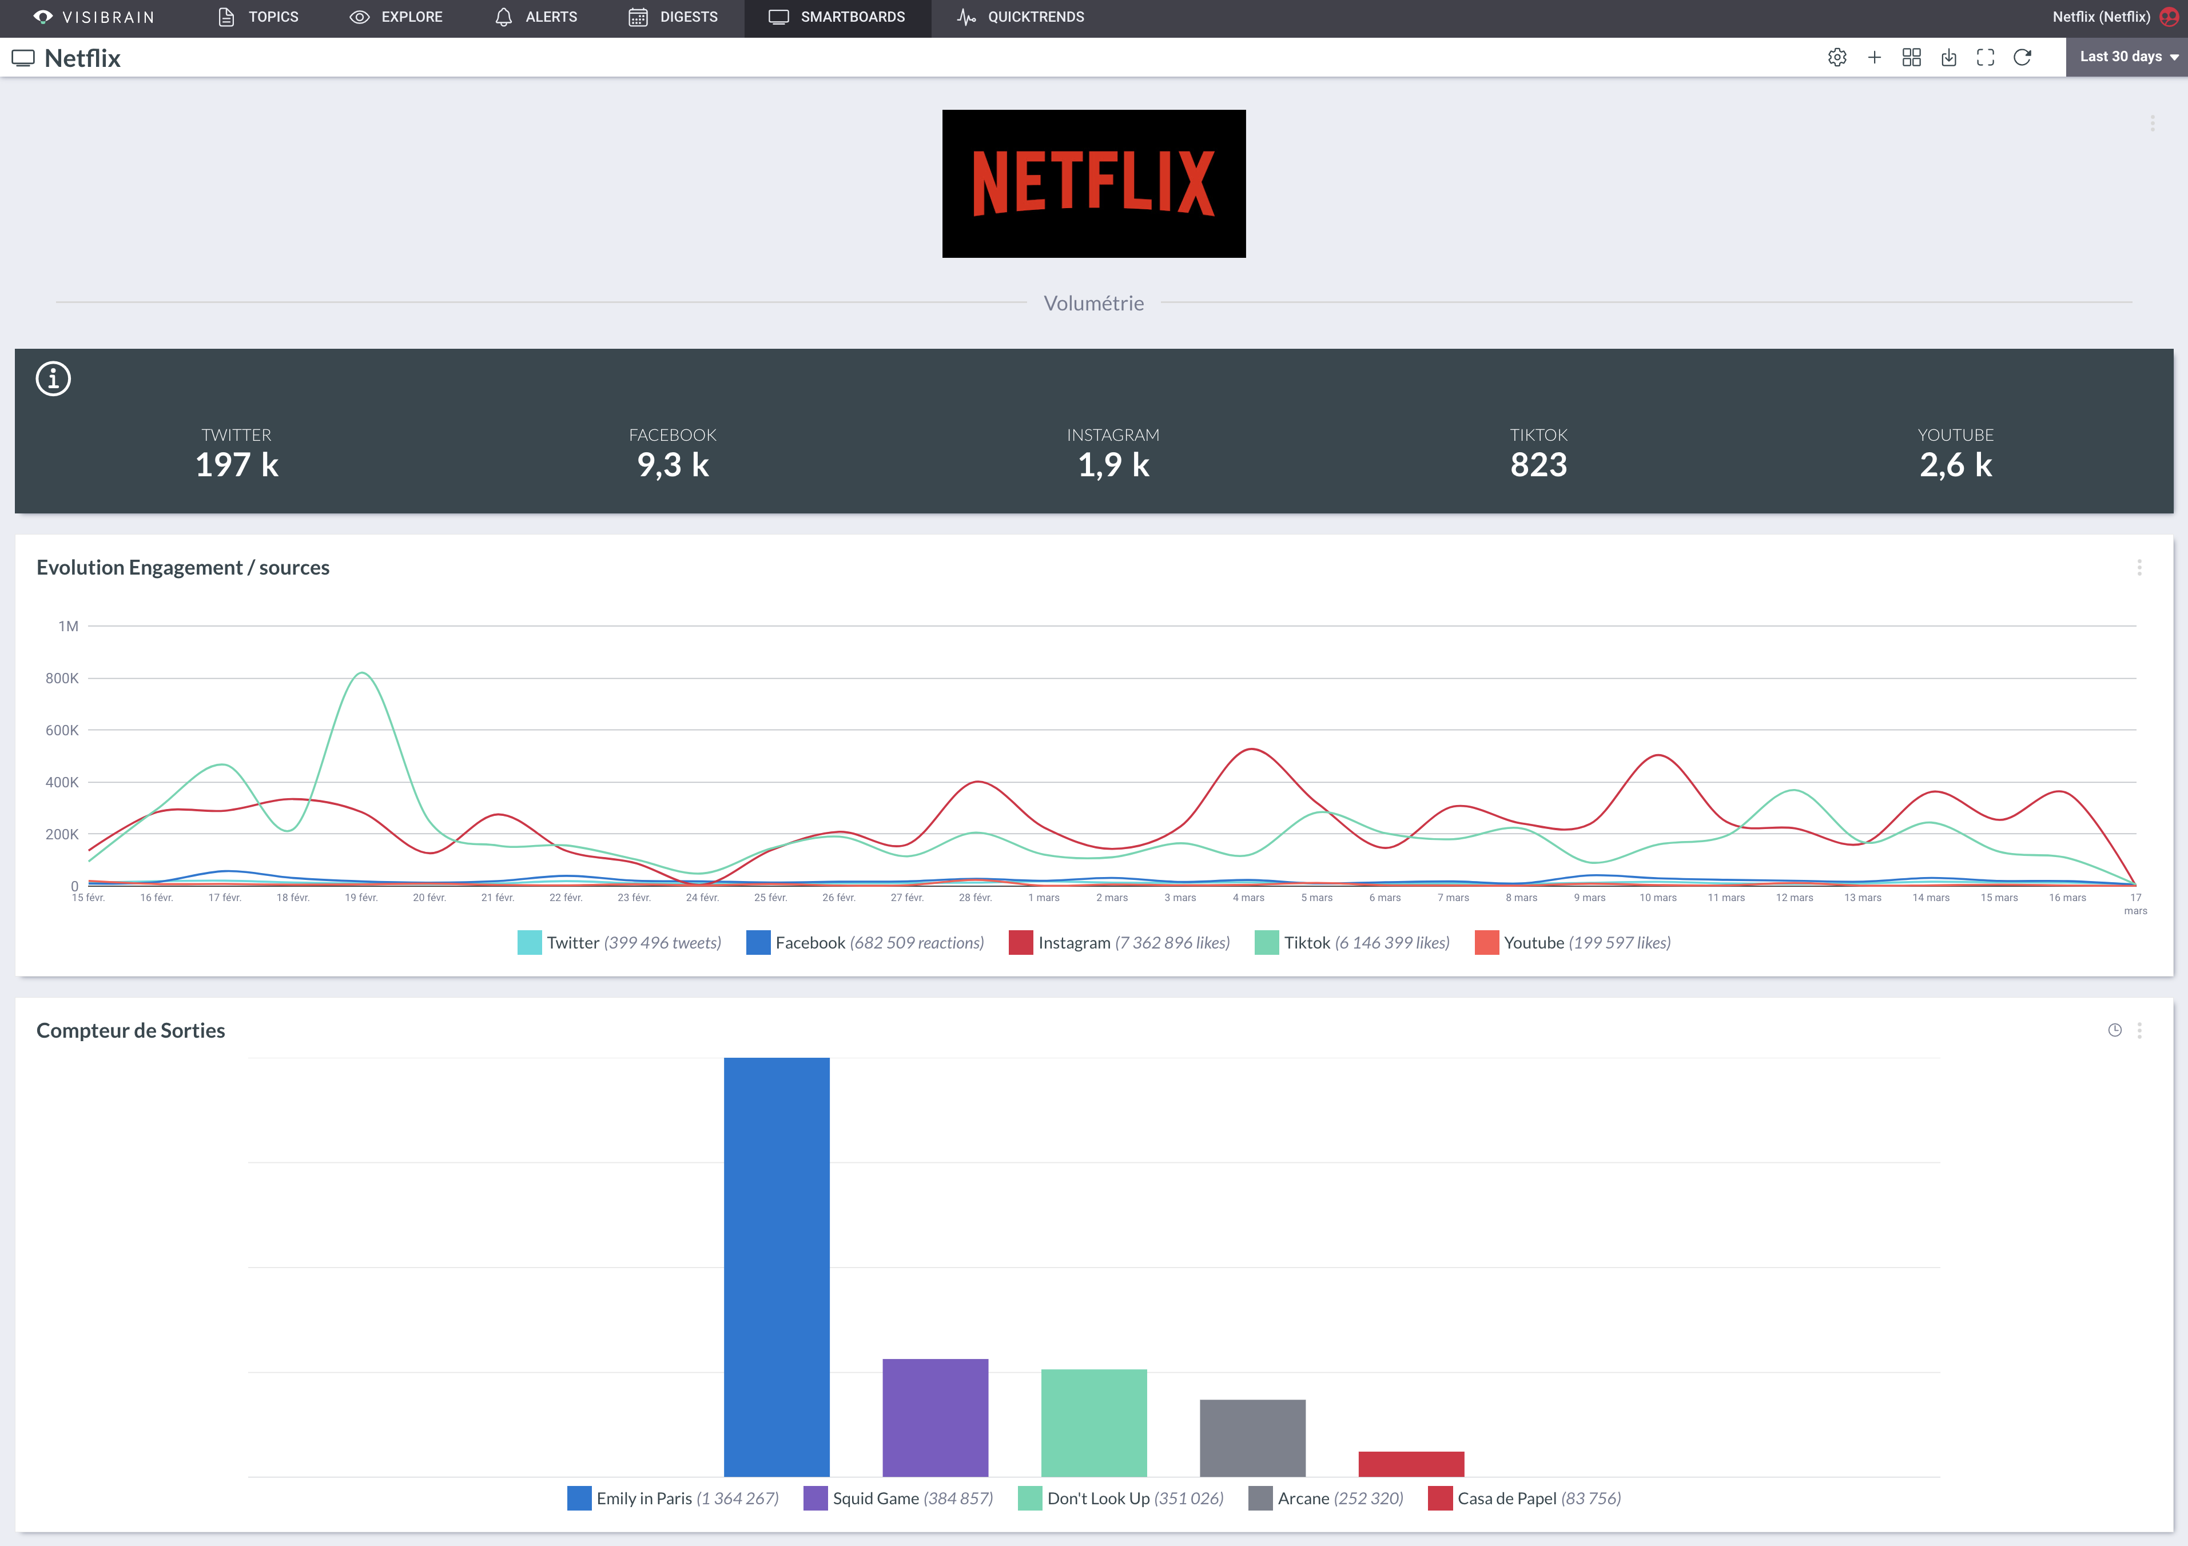This screenshot has height=1546, width=2188.
Task: Click the Netflix smartboard title
Action: pos(83,58)
